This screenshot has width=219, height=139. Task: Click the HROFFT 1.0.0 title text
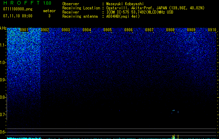point(27,3)
